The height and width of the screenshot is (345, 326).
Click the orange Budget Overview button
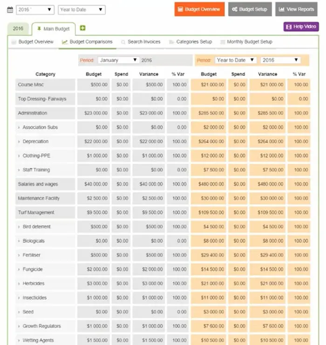point(199,9)
